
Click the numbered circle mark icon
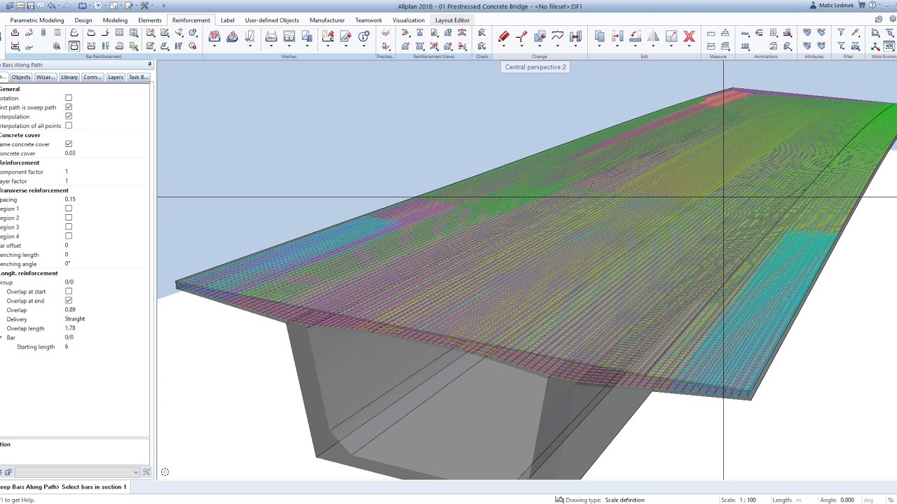(364, 36)
